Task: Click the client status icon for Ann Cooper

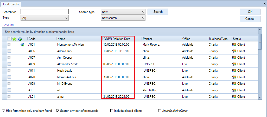Action: 234,58
